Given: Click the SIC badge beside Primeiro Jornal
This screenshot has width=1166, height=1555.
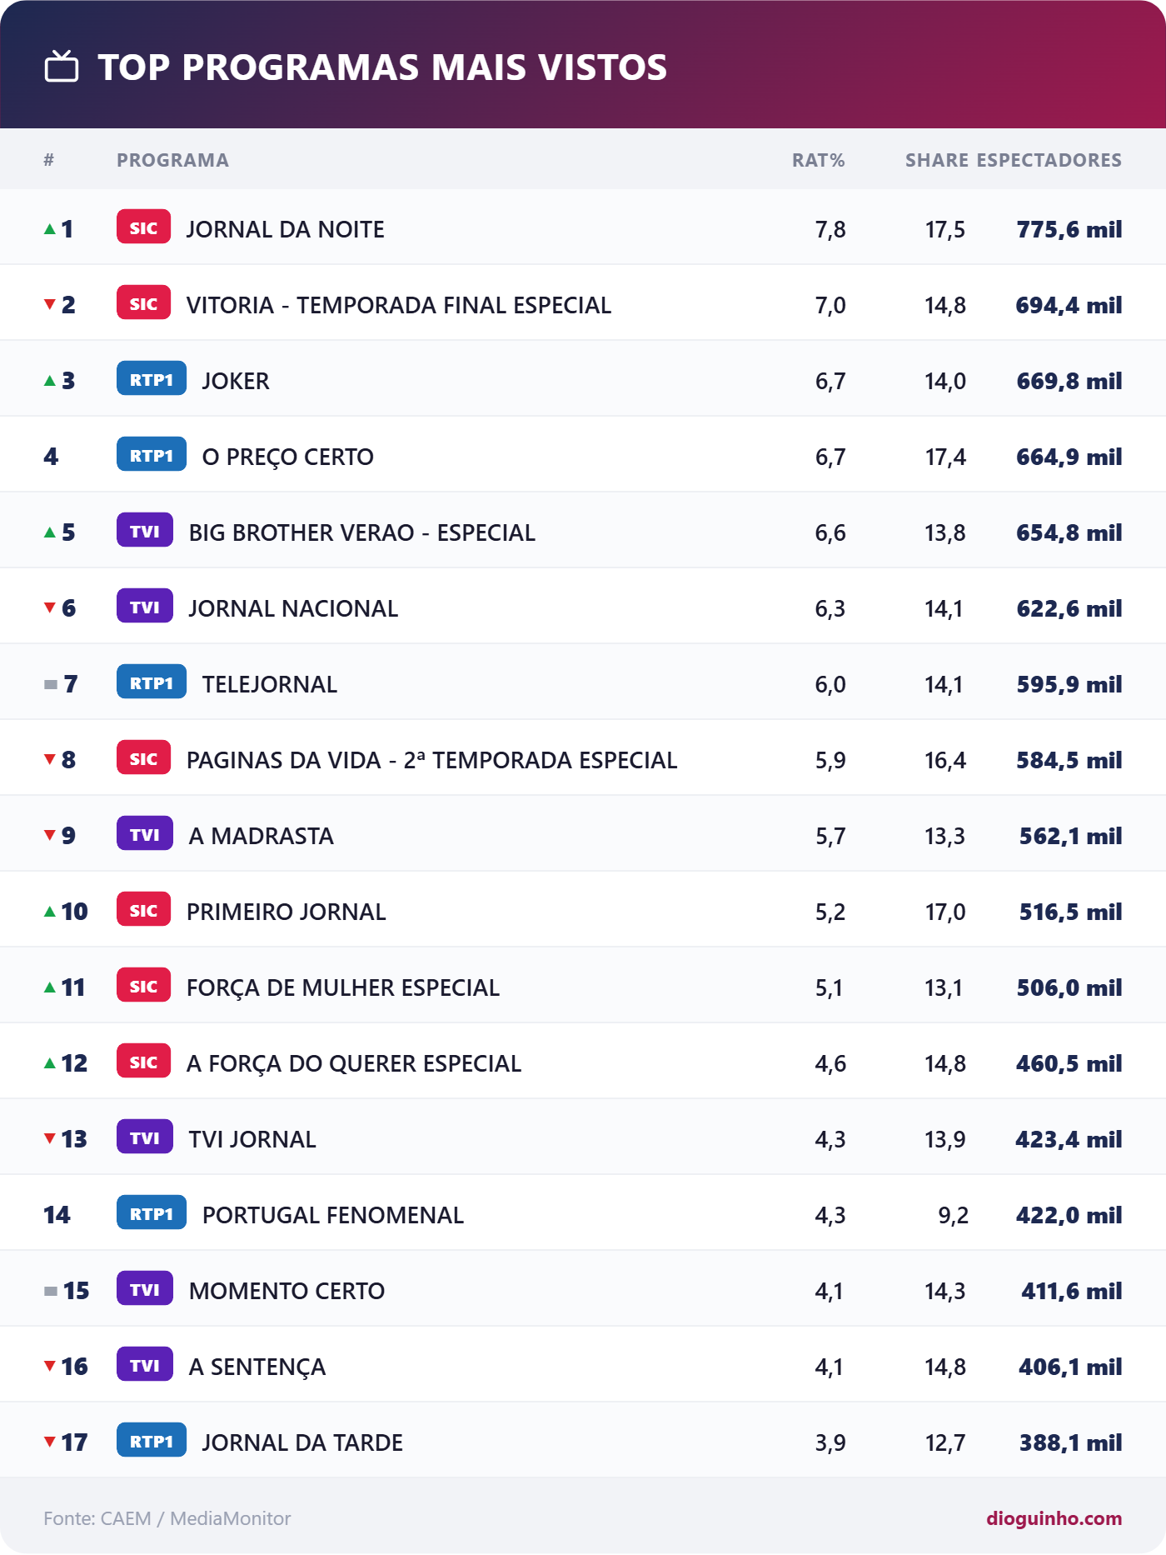Looking at the screenshot, I should [x=143, y=910].
